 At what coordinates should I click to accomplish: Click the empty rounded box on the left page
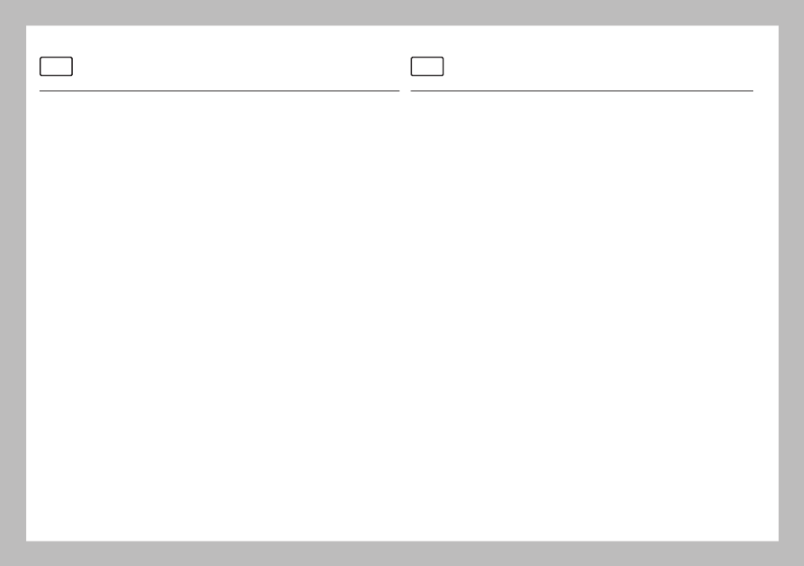pos(56,67)
